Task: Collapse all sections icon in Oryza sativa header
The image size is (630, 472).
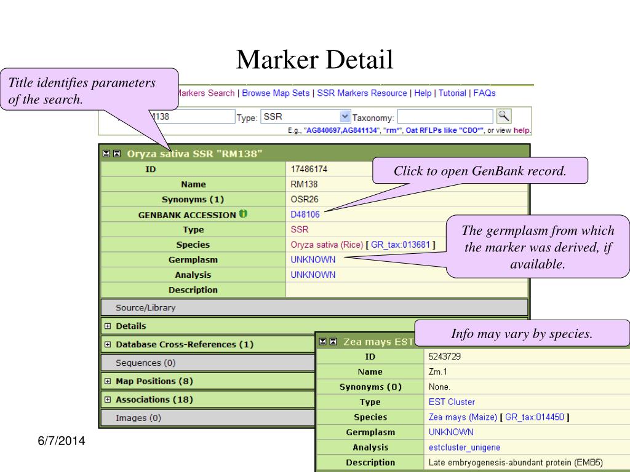Action: coord(116,154)
